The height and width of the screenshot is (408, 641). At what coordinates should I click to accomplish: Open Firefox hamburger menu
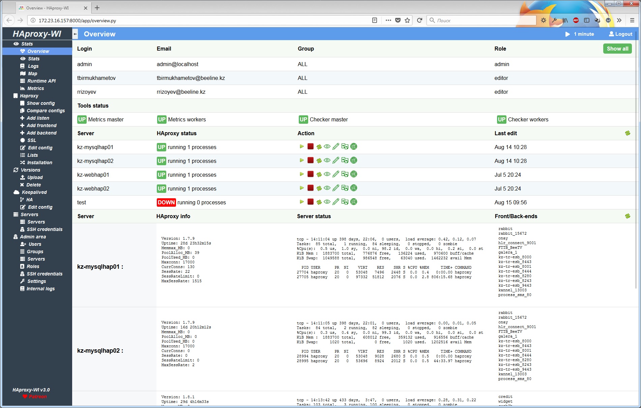pyautogui.click(x=632, y=20)
